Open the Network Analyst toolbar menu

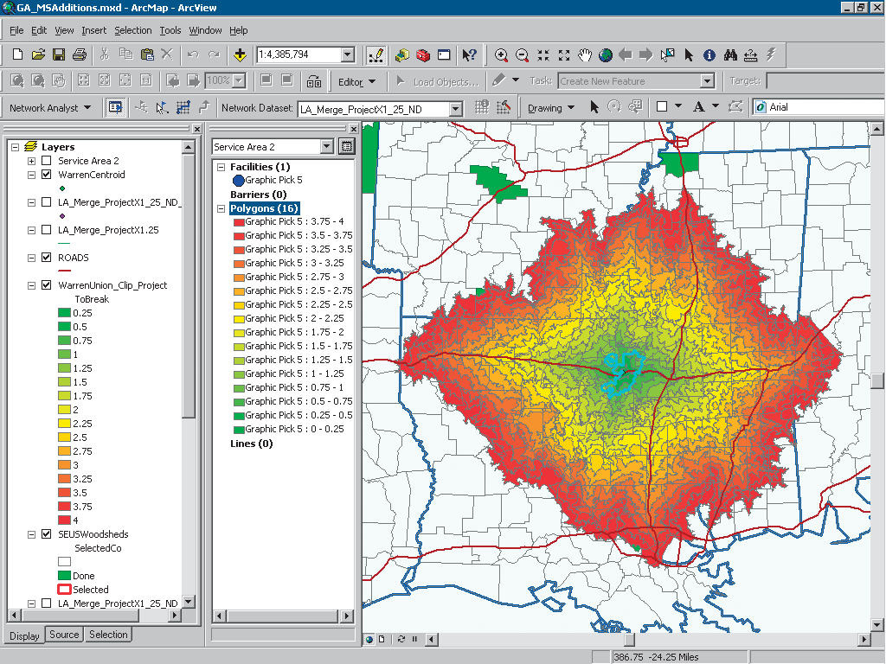pos(50,108)
